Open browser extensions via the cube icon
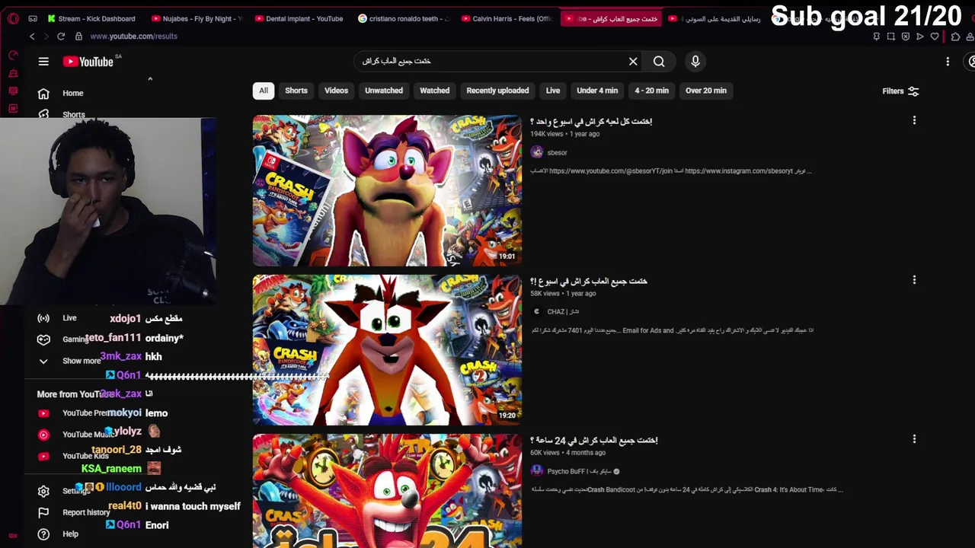Viewport: 975px width, 548px height. [955, 37]
